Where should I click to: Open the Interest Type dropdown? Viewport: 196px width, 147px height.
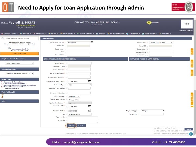(x=79, y=85)
